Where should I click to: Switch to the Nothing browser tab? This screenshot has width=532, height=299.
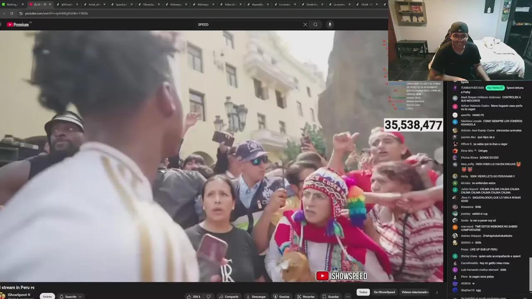[11, 4]
